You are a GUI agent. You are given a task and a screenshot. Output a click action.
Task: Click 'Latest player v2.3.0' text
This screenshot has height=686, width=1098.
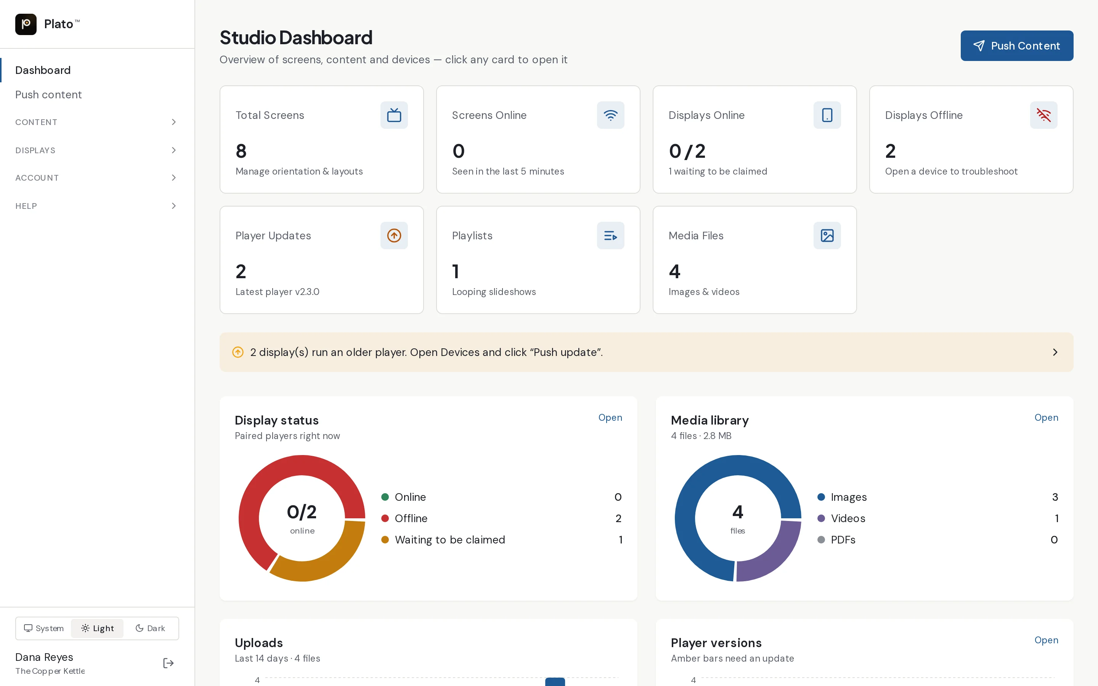277,292
